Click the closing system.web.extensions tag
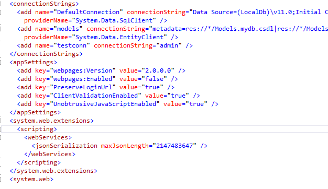 (53, 171)
